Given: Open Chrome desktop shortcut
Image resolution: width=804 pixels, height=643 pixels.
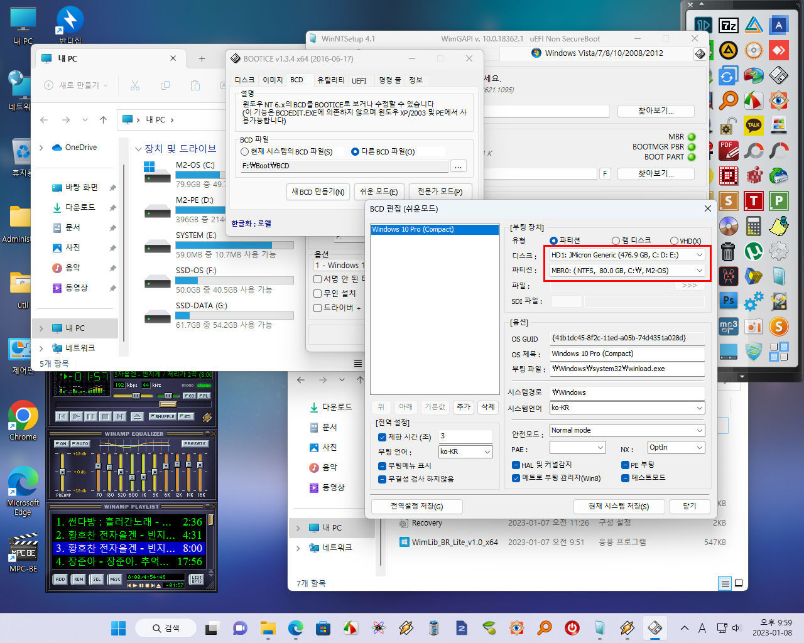Looking at the screenshot, I should [23, 420].
